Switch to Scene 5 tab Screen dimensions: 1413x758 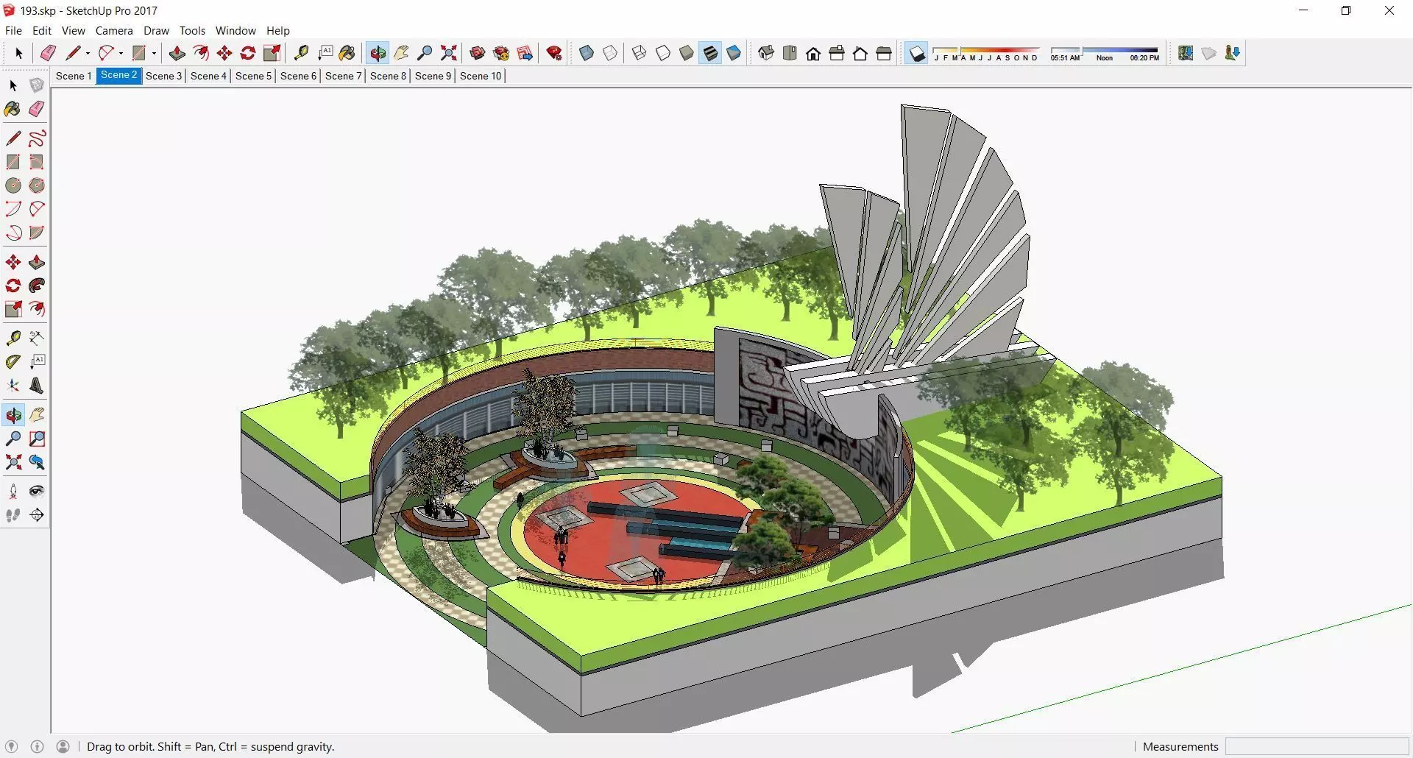coord(253,76)
